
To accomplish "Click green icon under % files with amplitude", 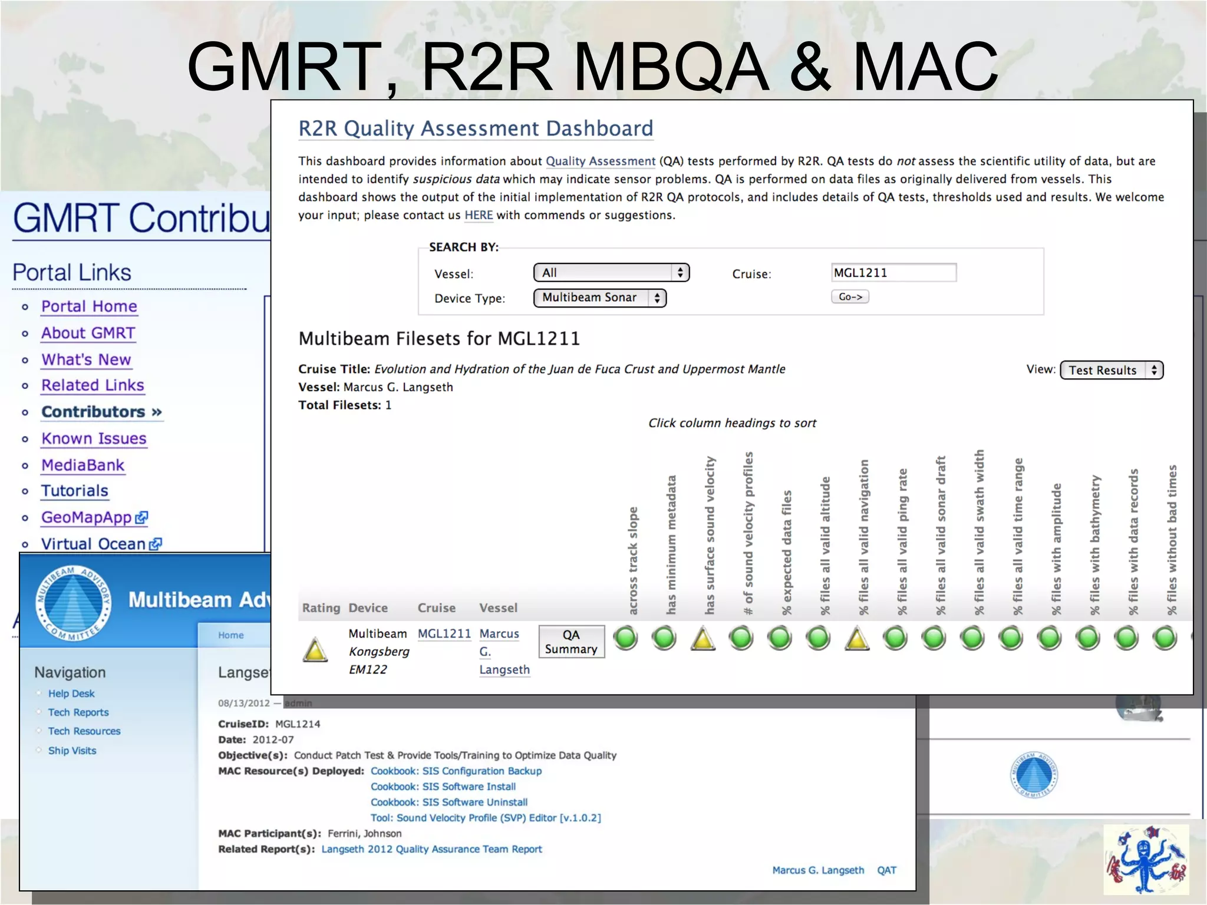I will pyautogui.click(x=1050, y=638).
